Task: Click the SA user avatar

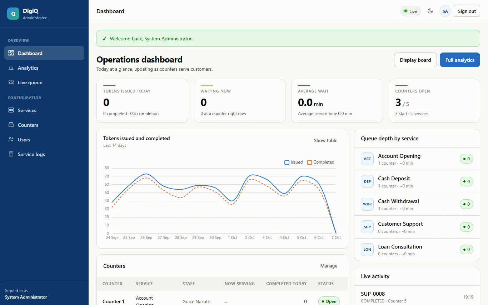Action: point(445,11)
